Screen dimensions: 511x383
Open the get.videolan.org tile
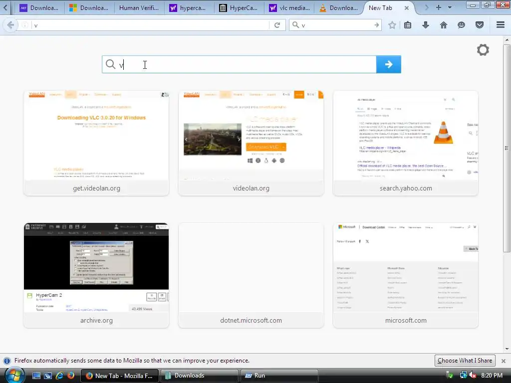pos(96,143)
